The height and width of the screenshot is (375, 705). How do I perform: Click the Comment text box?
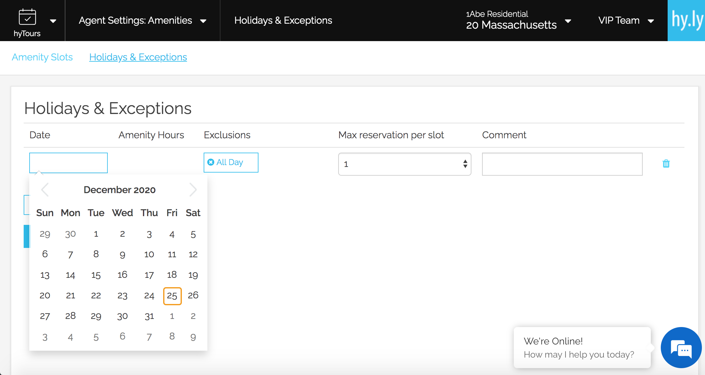[x=562, y=164]
